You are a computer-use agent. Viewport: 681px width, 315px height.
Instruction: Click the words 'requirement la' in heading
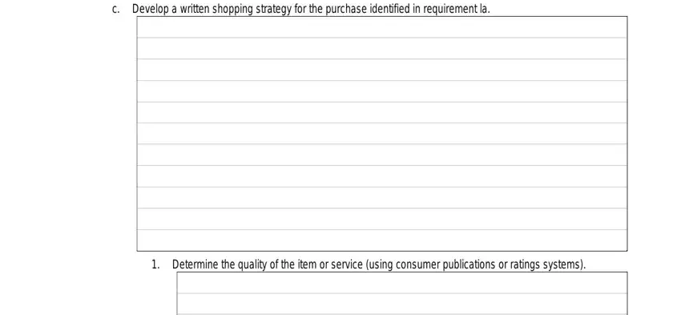click(x=456, y=9)
